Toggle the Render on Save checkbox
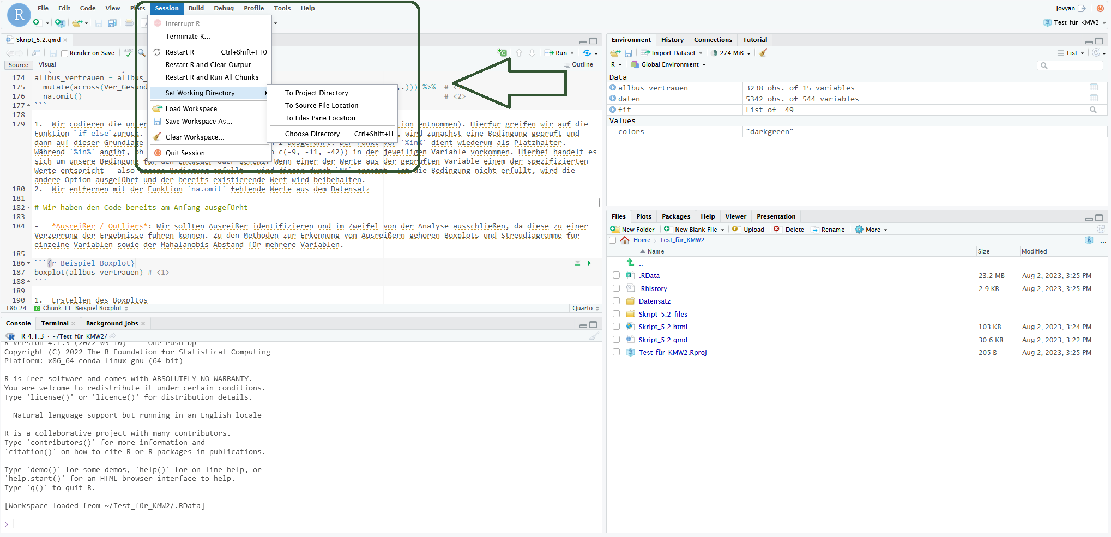Viewport: 1111px width, 537px height. pos(64,53)
